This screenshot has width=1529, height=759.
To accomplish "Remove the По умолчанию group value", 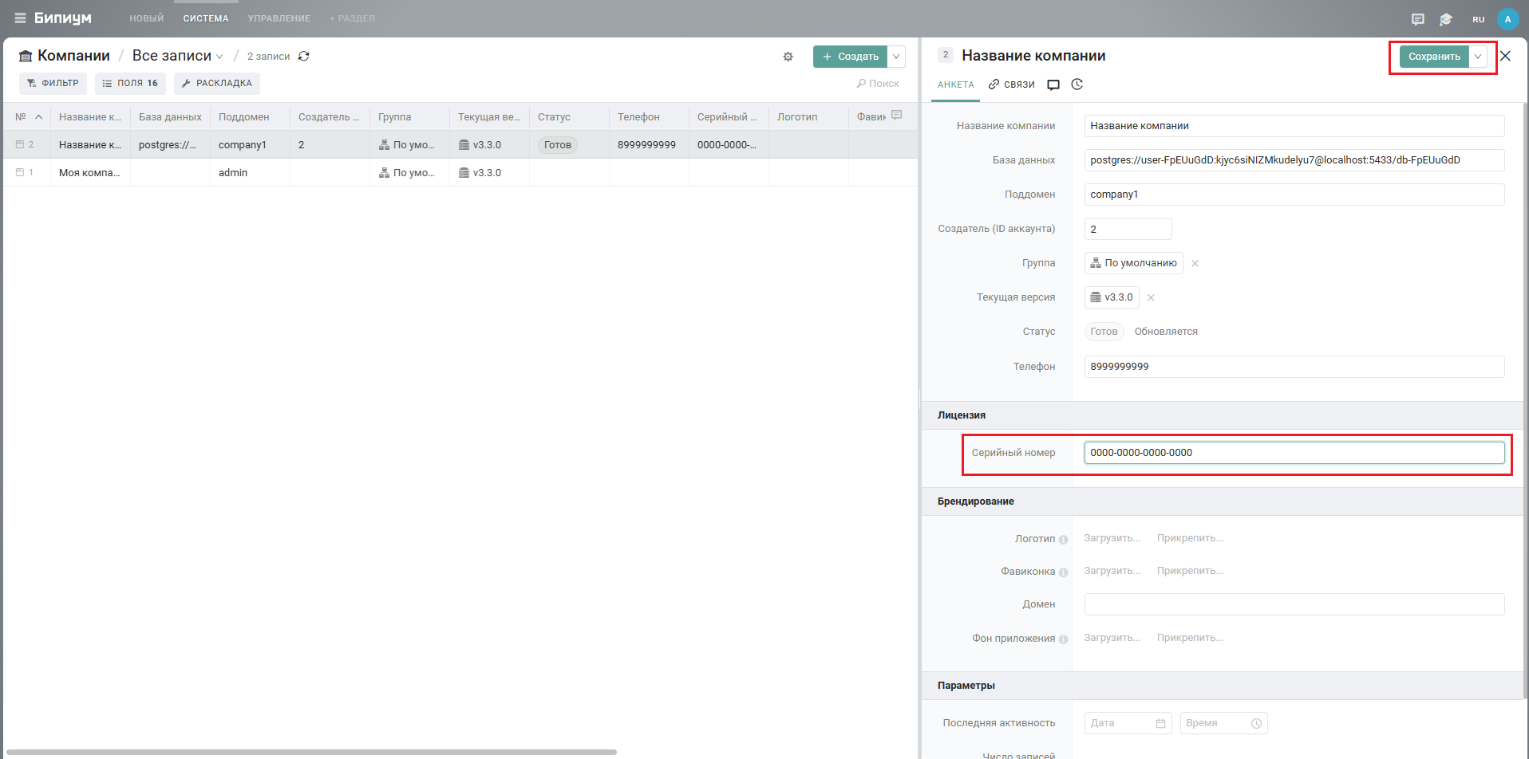I will (1195, 263).
